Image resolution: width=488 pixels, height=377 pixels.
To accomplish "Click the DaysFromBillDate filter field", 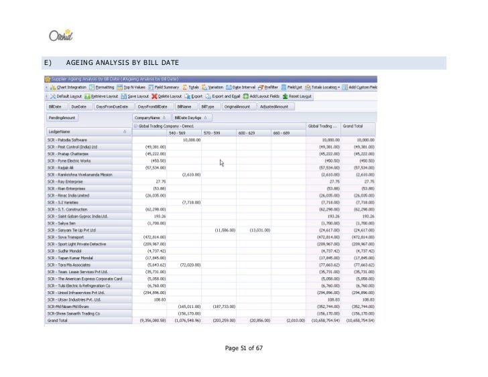I will (154, 106).
